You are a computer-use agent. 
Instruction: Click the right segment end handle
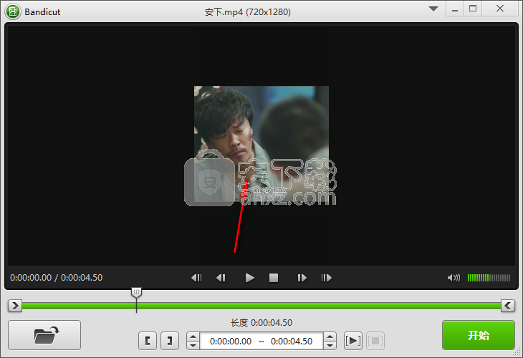tap(507, 306)
